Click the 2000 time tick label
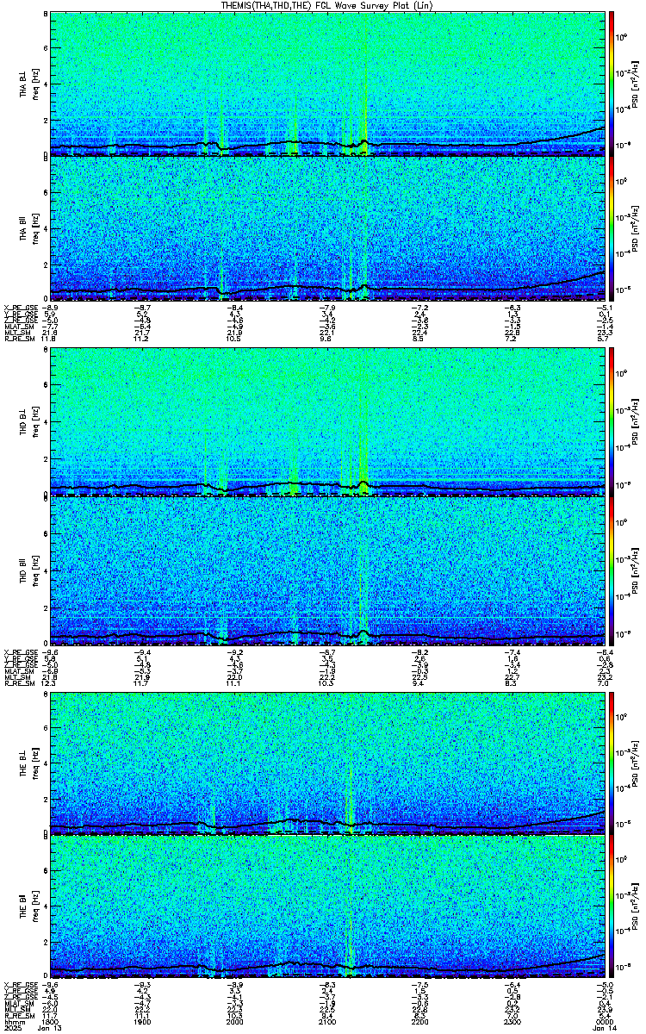Screen dimensions: 646x1034 click(235, 1022)
